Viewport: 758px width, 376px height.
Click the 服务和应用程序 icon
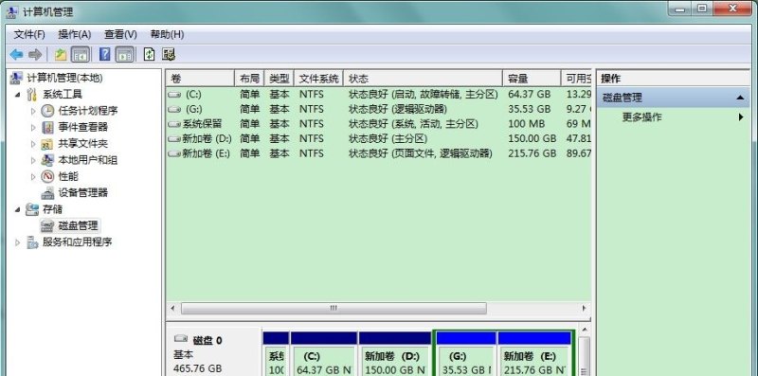coord(32,242)
